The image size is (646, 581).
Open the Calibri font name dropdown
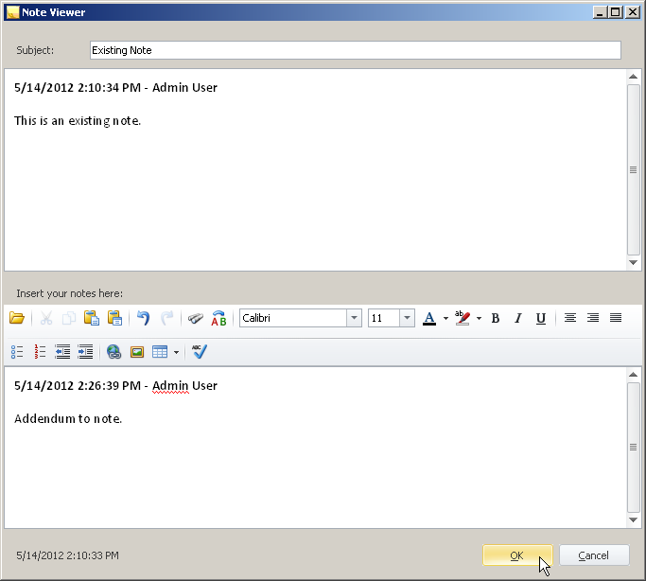pyautogui.click(x=354, y=319)
